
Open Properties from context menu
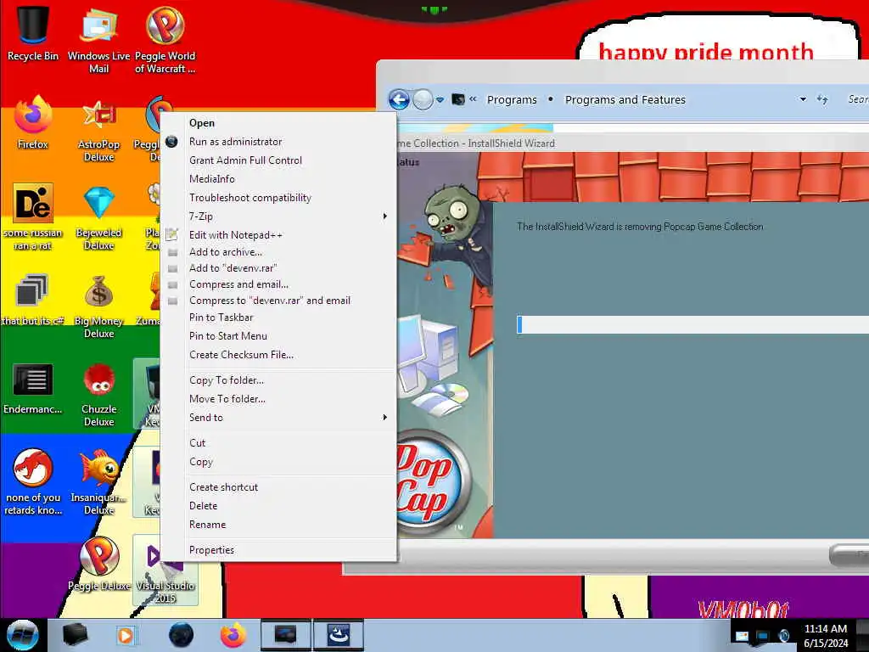[211, 550]
